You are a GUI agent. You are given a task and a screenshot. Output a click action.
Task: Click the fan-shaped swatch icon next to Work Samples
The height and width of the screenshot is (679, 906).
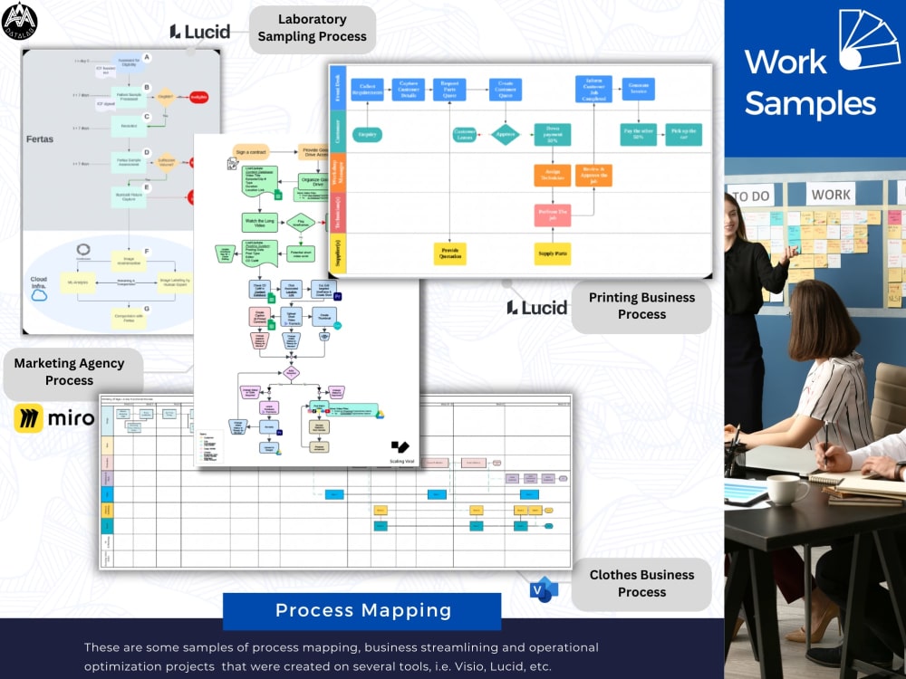pyautogui.click(x=868, y=40)
